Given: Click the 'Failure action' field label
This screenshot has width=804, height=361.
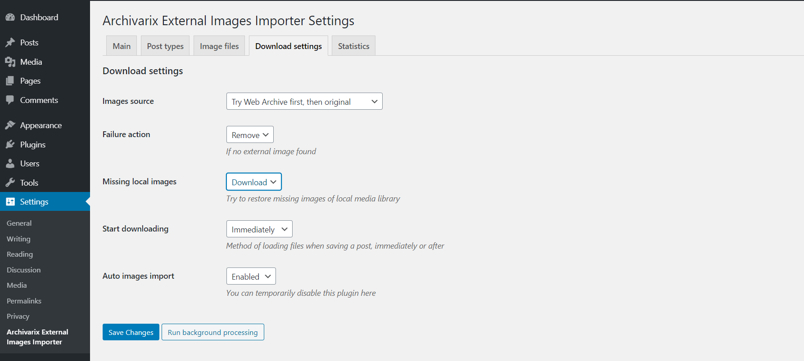Looking at the screenshot, I should [x=126, y=134].
